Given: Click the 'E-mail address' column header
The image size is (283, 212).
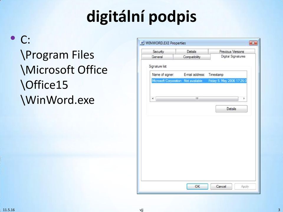Looking at the screenshot, I should (x=194, y=74).
